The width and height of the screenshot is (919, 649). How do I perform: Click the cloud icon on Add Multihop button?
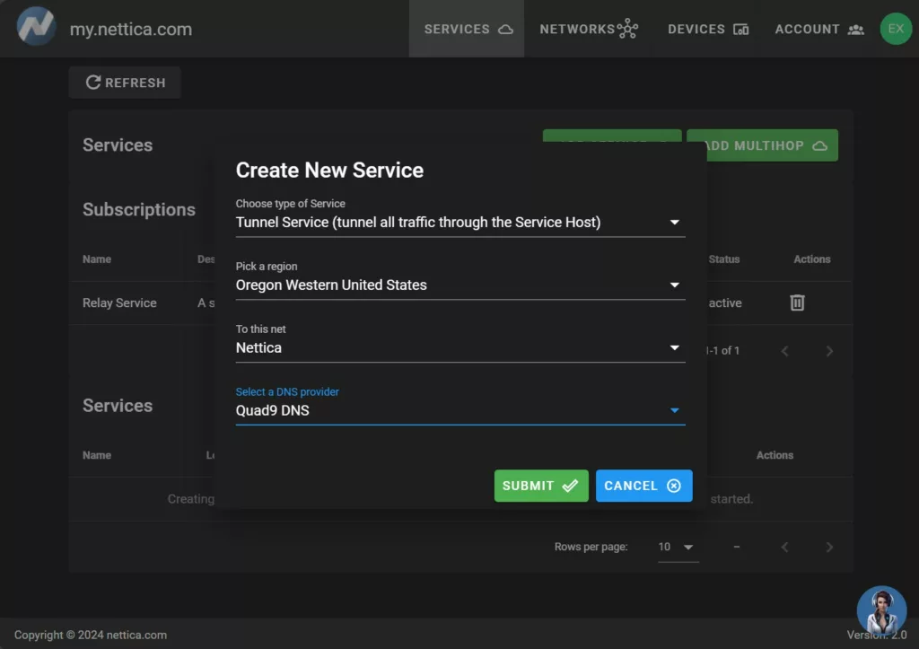(x=819, y=145)
